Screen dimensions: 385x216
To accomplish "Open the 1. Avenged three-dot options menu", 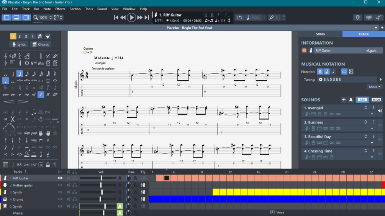I will click(x=374, y=108).
